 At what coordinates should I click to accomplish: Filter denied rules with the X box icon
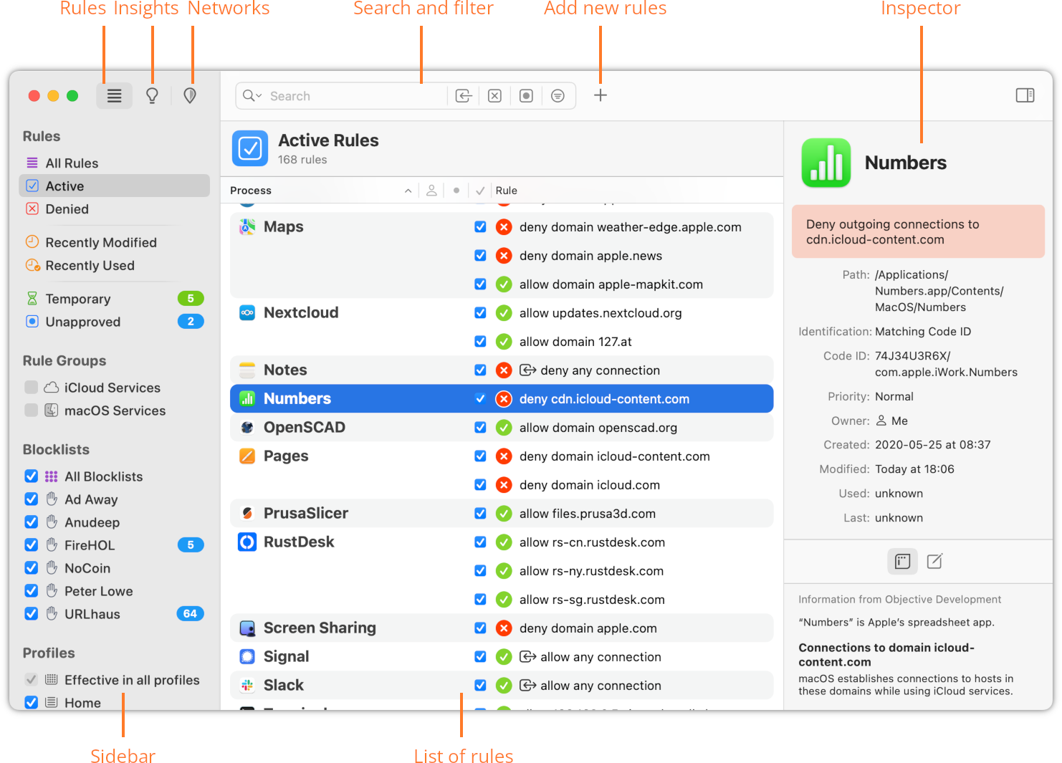(x=494, y=96)
